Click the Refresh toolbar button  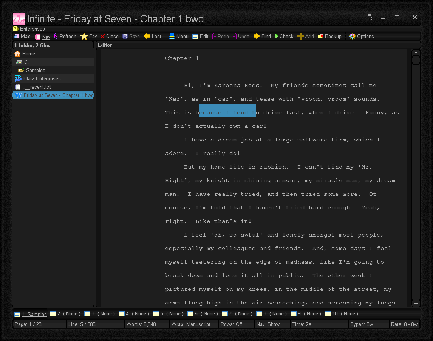(x=65, y=36)
